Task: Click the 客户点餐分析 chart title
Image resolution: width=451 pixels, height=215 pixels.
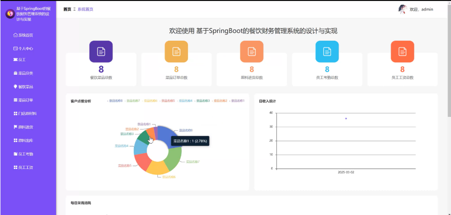Action: pyautogui.click(x=81, y=102)
